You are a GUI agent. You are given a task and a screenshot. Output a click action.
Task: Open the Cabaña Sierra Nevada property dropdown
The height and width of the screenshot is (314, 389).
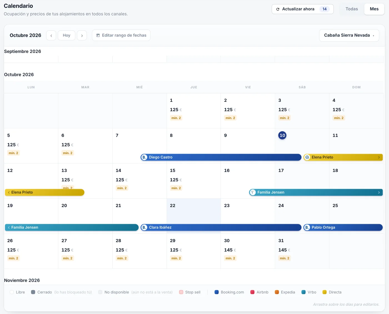pos(349,36)
